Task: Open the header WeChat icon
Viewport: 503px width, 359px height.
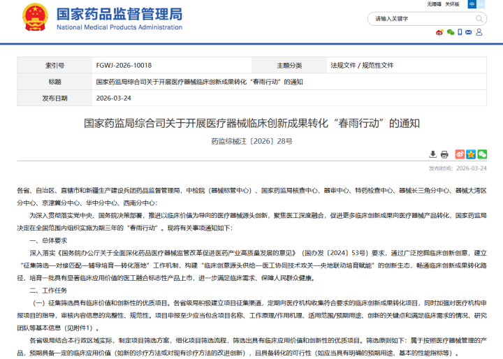Action: tap(451, 32)
